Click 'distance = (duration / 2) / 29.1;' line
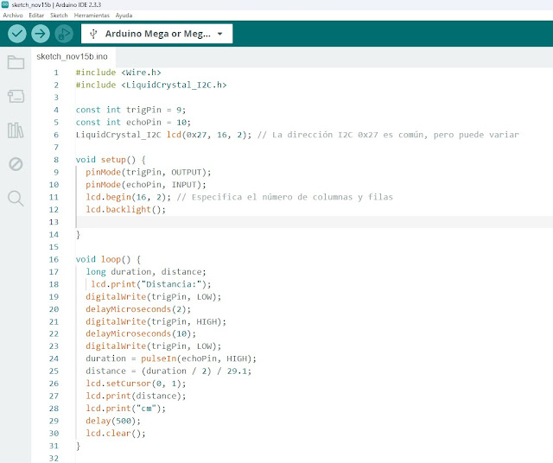Screen dimensions: 553x463 click(168, 371)
